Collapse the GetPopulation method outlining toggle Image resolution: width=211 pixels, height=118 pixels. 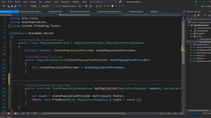(10, 88)
